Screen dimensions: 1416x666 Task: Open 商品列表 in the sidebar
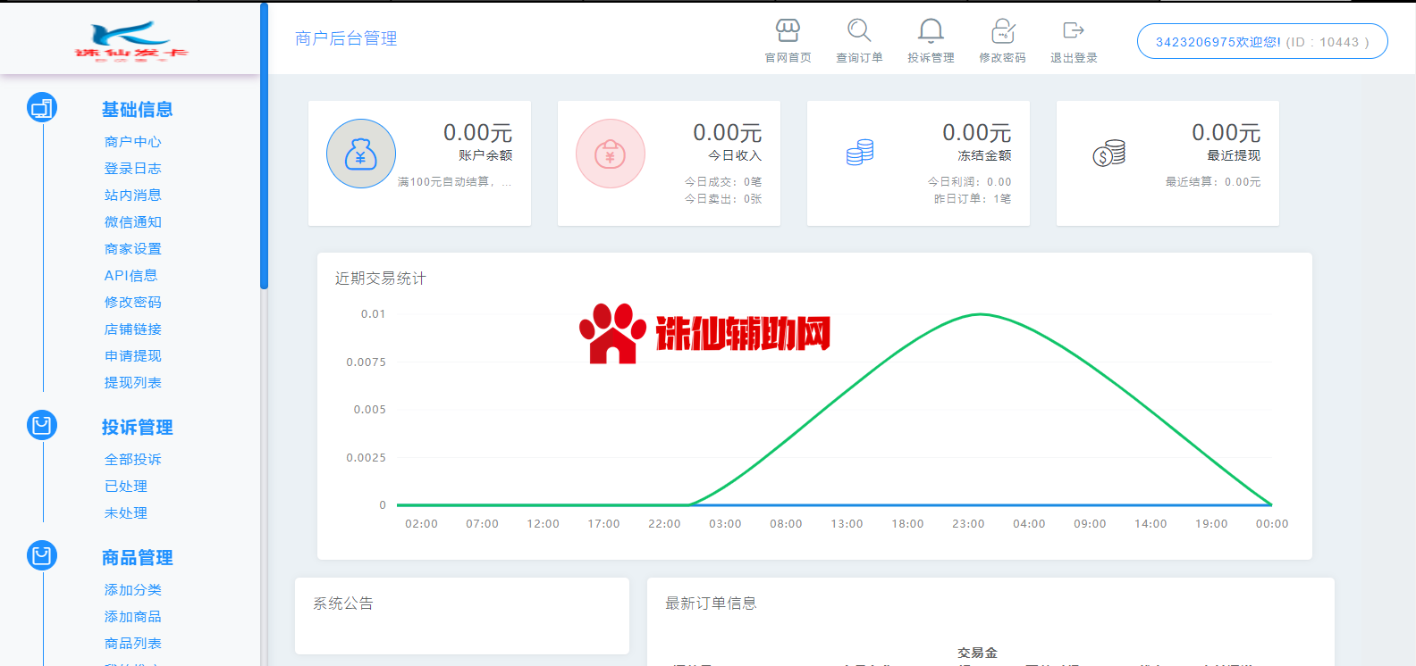pos(132,644)
